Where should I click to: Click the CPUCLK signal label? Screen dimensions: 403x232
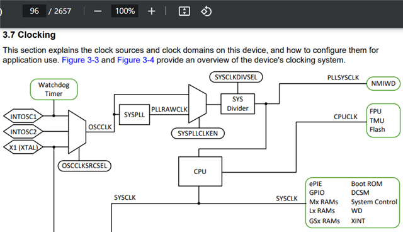coord(346,117)
